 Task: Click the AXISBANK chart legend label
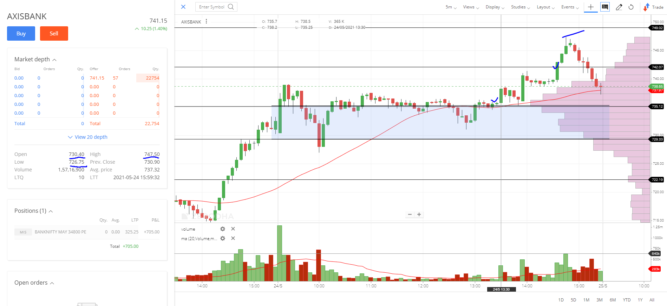click(x=191, y=22)
